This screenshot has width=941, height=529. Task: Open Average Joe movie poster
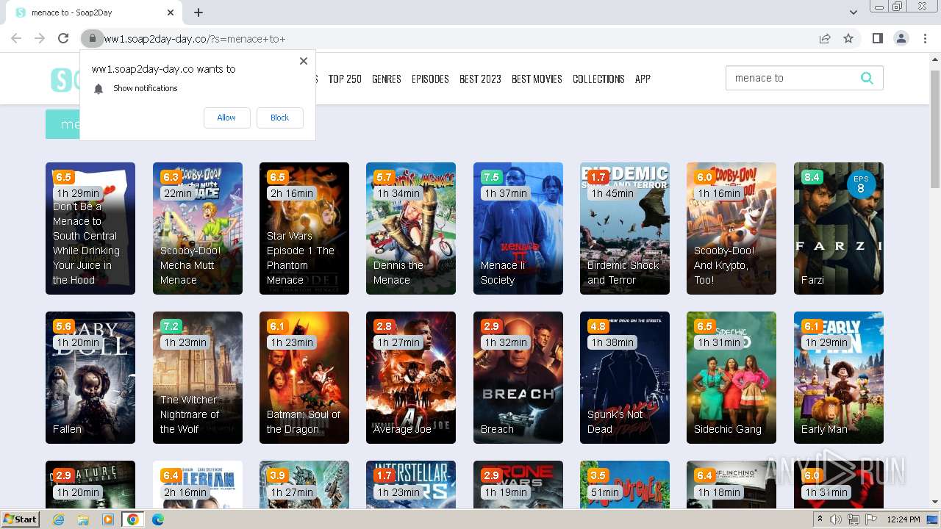pos(411,378)
